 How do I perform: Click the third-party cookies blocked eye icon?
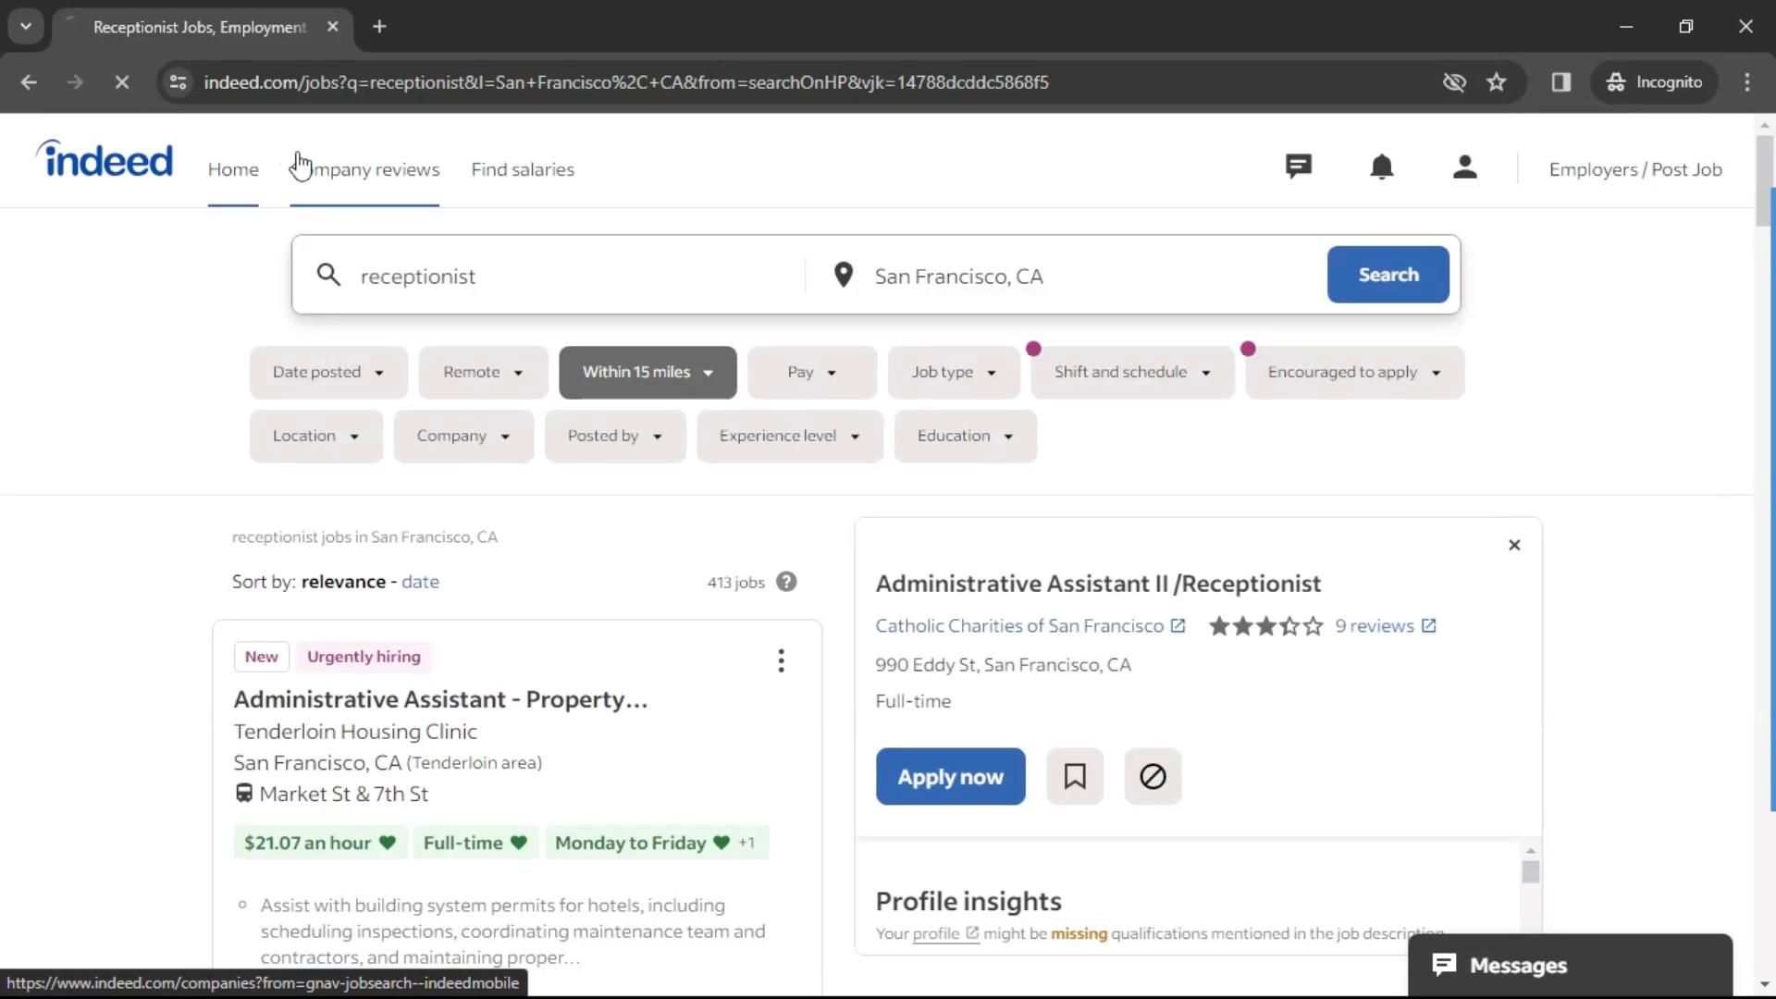(x=1454, y=82)
